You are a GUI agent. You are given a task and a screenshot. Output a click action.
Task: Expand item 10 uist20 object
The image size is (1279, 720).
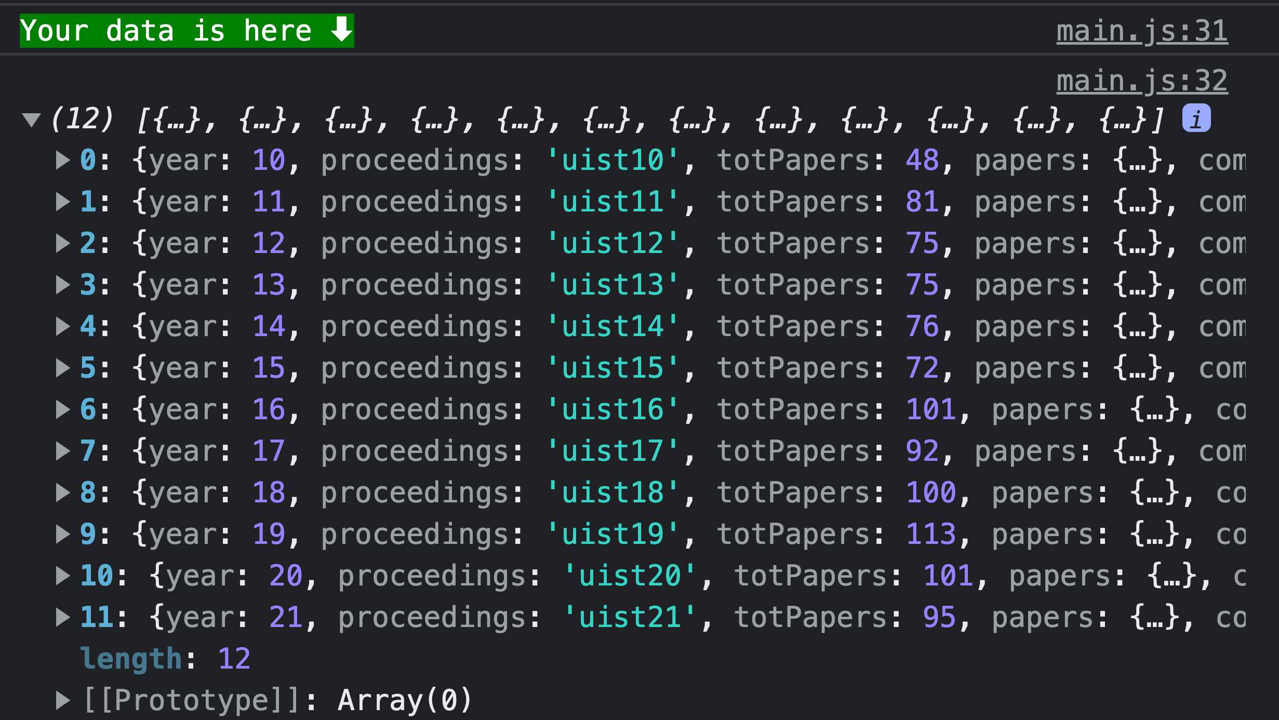tap(62, 576)
